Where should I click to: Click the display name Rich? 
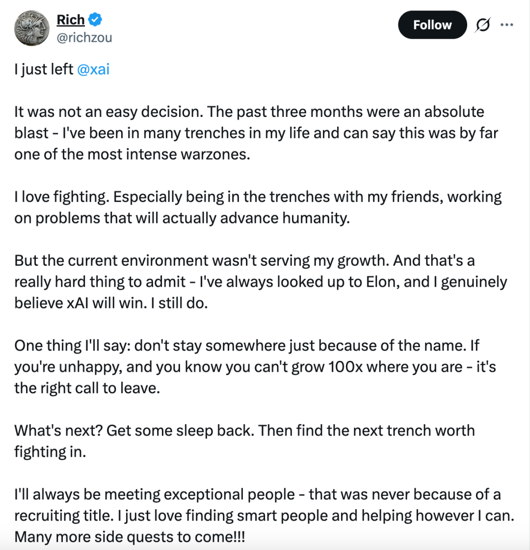click(70, 20)
